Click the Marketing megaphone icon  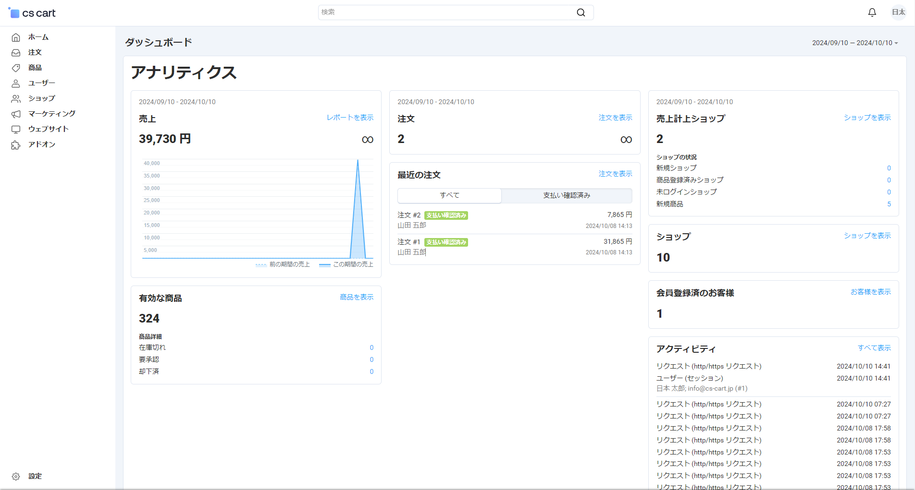click(x=16, y=114)
